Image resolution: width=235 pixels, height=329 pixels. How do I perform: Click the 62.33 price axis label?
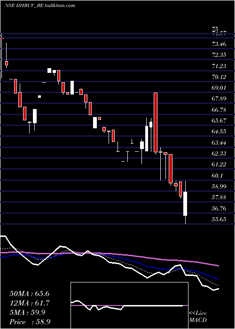click(219, 154)
